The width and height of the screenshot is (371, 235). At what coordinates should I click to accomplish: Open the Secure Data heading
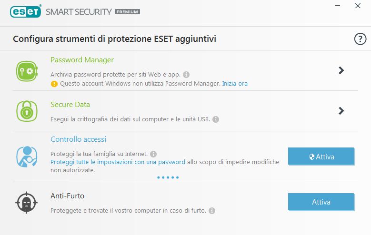point(70,105)
